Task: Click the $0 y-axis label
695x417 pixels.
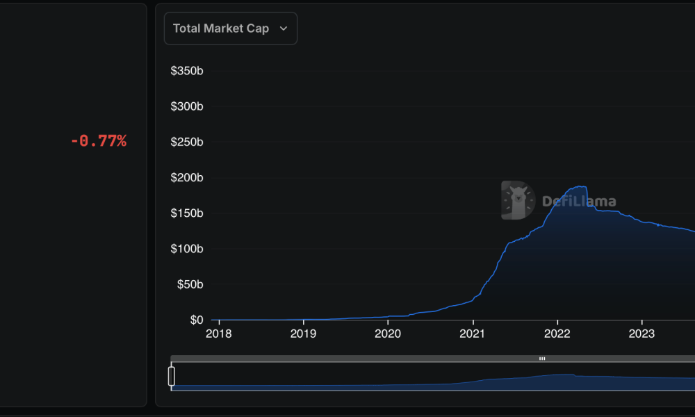Action: (x=197, y=320)
